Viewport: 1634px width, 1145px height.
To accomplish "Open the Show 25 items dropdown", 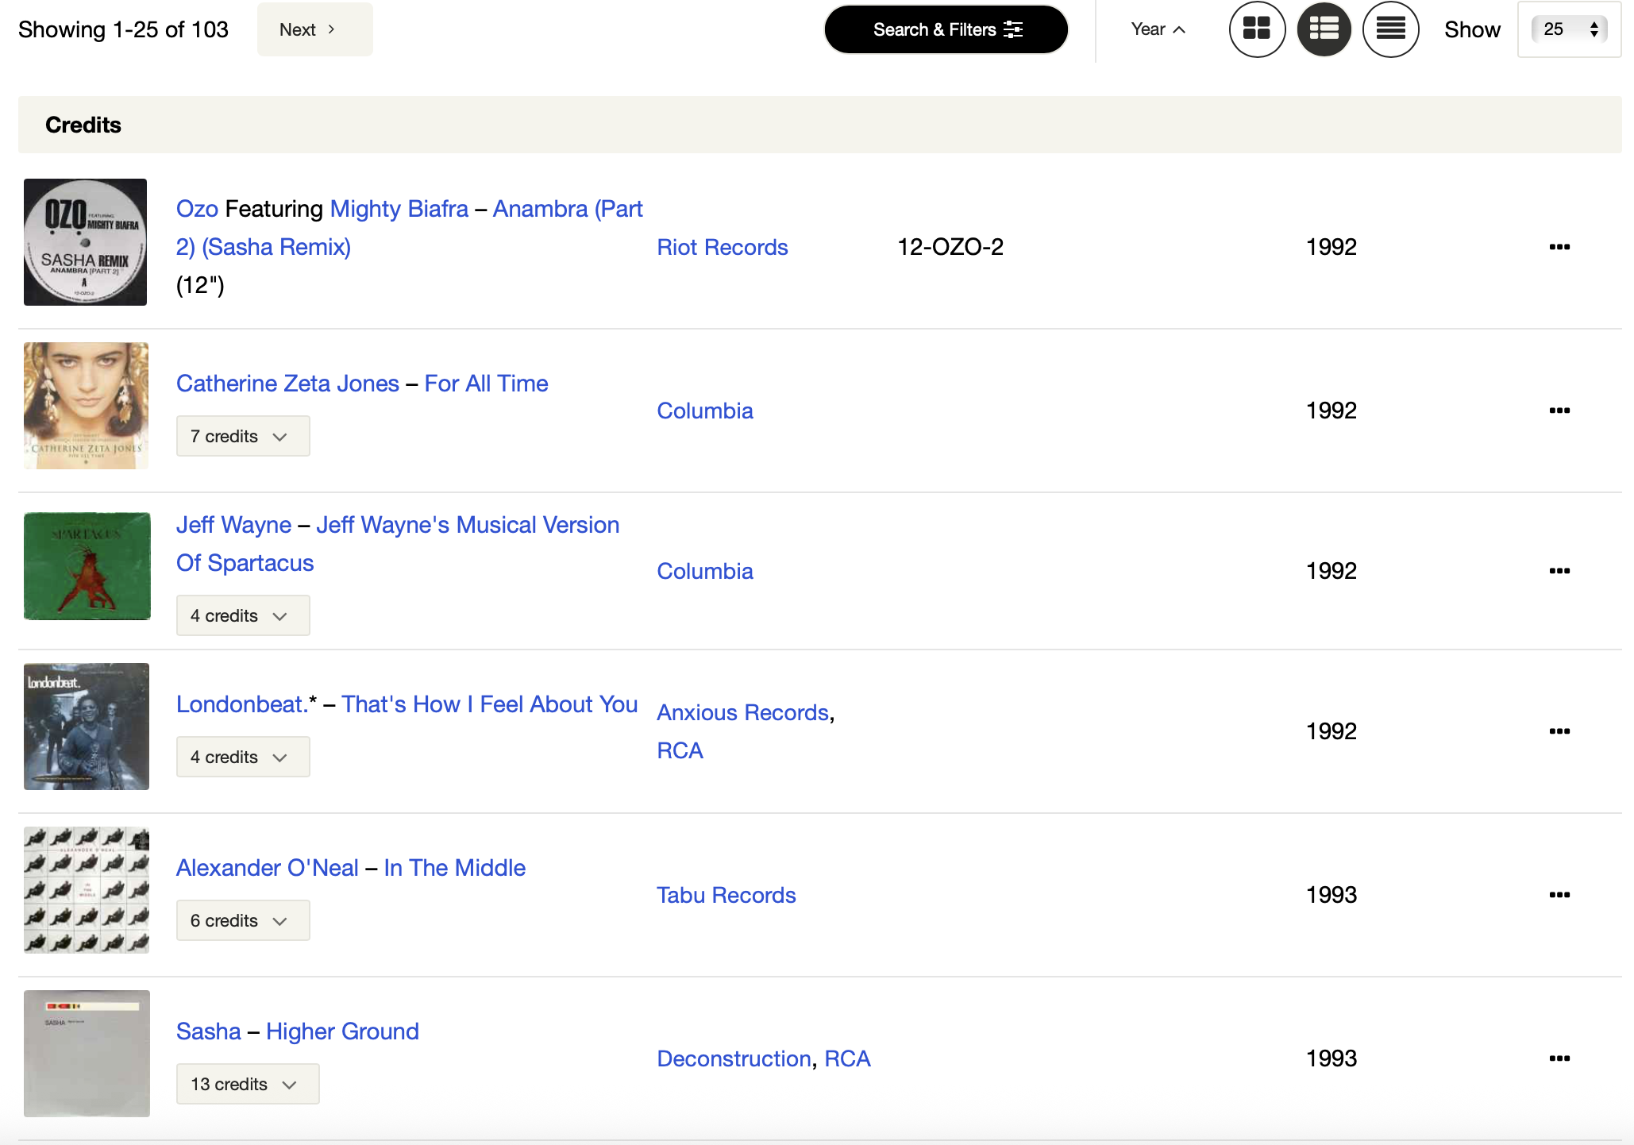I will pos(1569,29).
